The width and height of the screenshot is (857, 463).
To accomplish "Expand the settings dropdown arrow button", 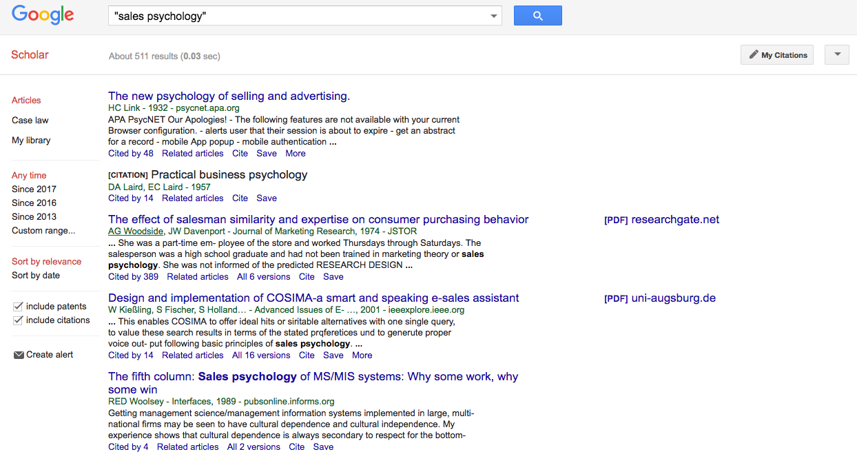I will click(x=837, y=55).
